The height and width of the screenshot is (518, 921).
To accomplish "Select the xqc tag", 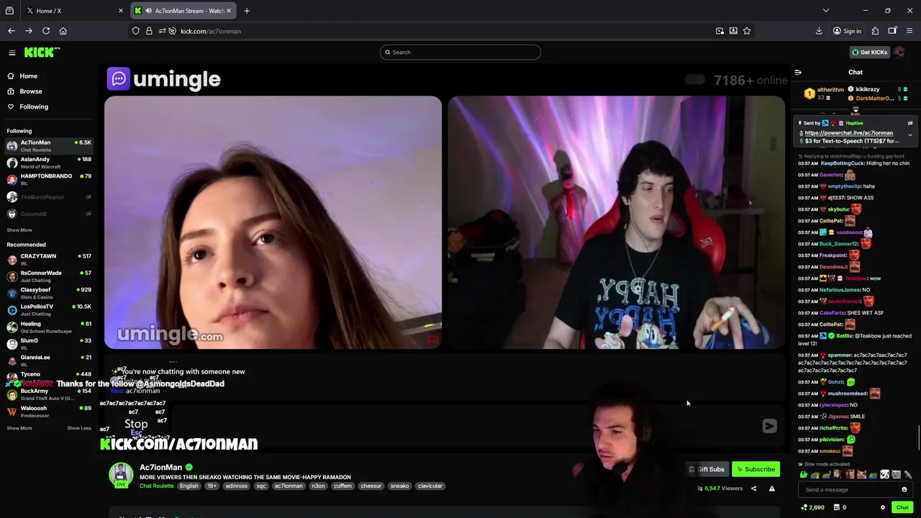I will [x=261, y=486].
